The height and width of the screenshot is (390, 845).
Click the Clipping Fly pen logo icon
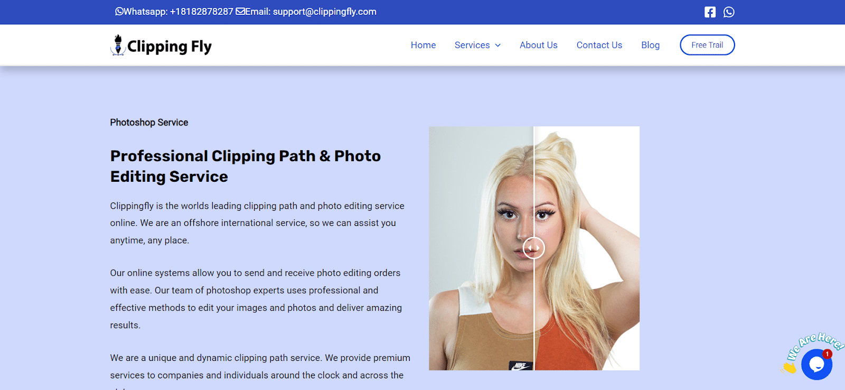click(x=118, y=45)
